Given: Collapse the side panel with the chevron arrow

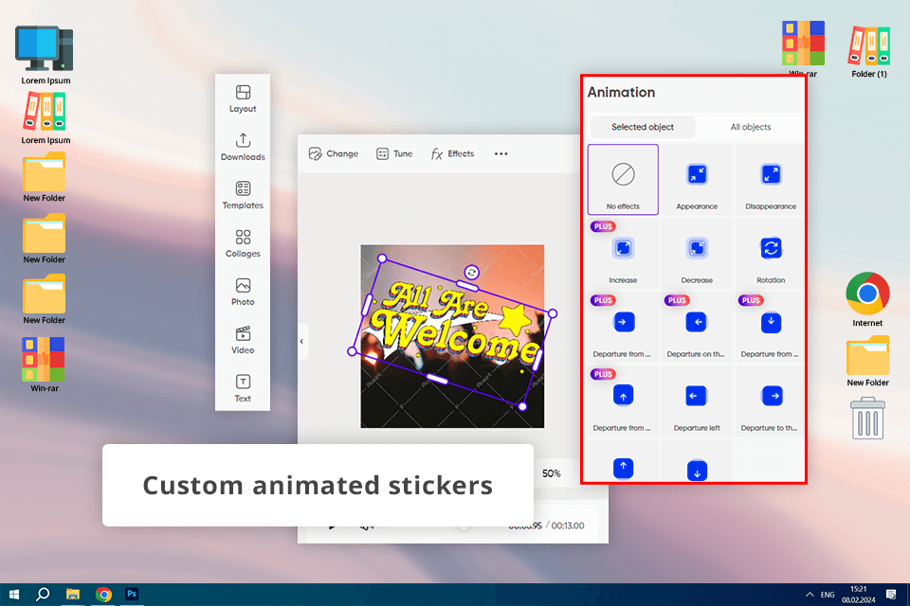Looking at the screenshot, I should pos(301,341).
